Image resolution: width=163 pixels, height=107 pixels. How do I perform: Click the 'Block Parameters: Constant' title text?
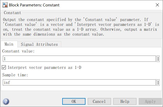click(34, 5)
